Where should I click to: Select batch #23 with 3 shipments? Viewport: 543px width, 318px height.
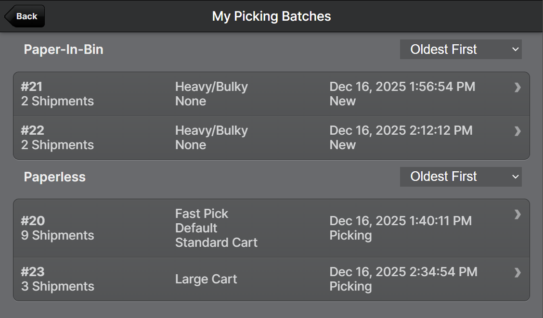[57, 279]
